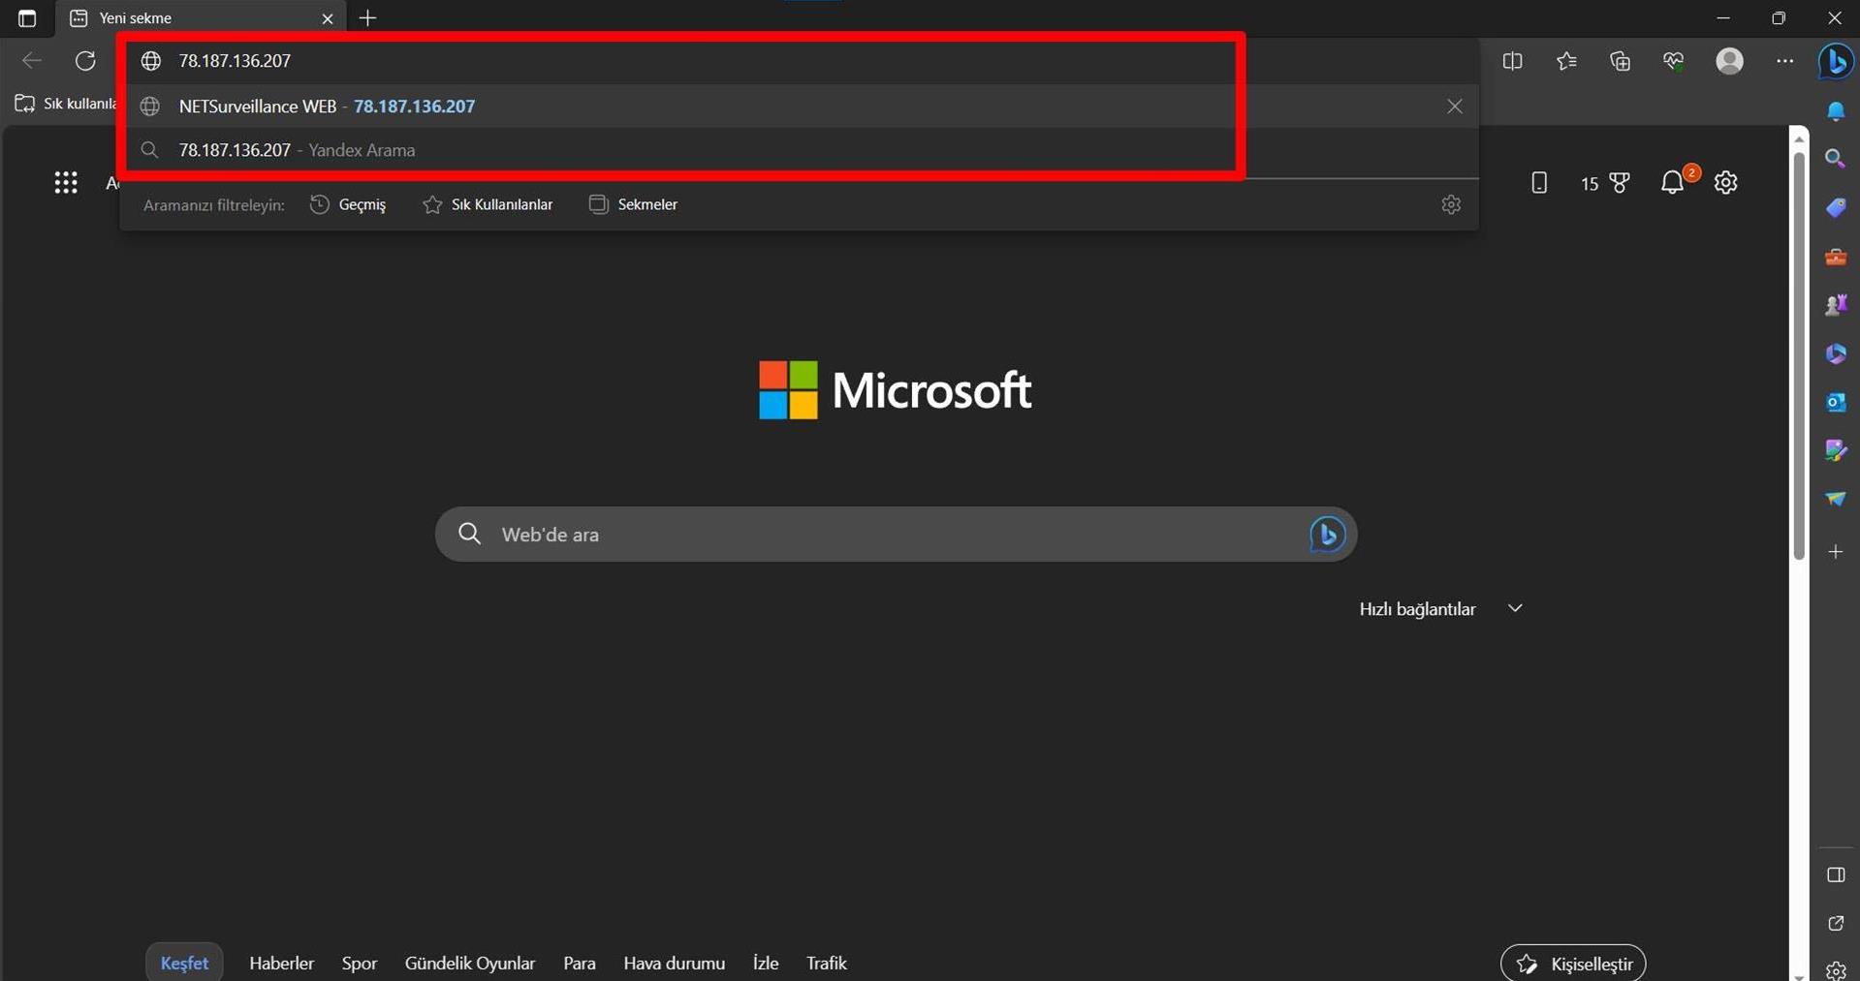Open sidebar Drop paper plane icon
1860x981 pixels.
pyautogui.click(x=1836, y=499)
